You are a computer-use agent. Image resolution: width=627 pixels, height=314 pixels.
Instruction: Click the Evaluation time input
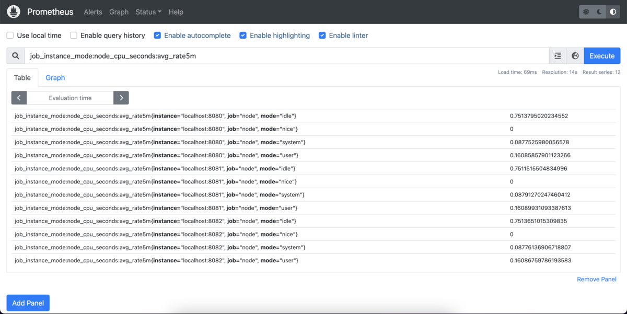[70, 98]
